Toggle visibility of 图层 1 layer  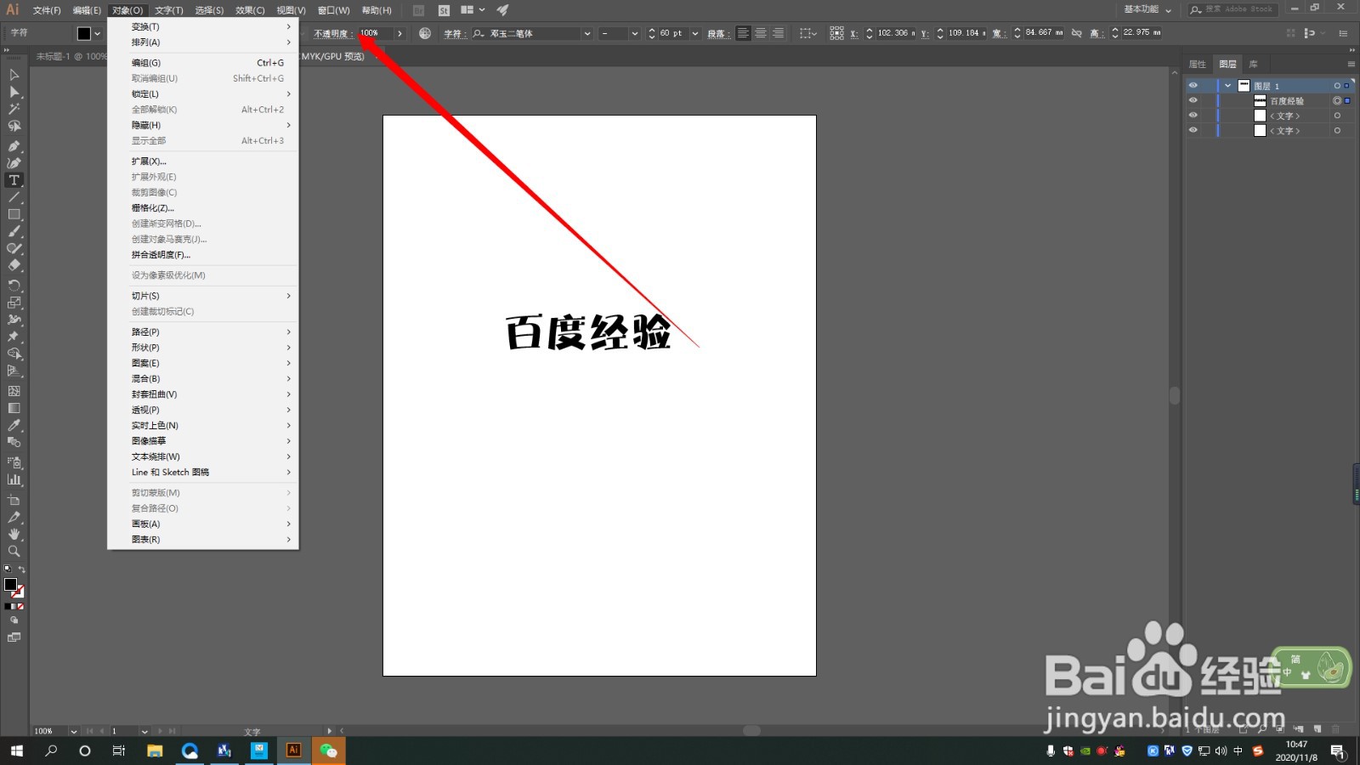click(x=1193, y=86)
